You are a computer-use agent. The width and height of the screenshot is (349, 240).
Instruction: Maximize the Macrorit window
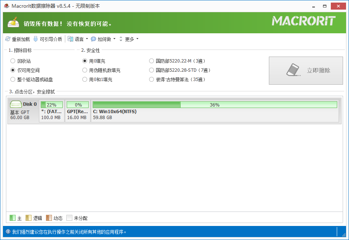[x=325, y=6]
